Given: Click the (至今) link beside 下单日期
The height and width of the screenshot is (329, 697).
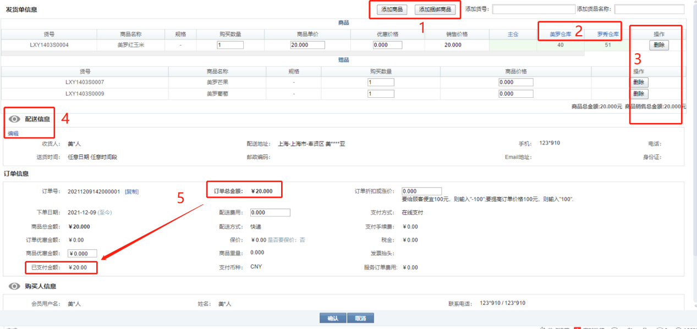Looking at the screenshot, I should pyautogui.click(x=105, y=212).
